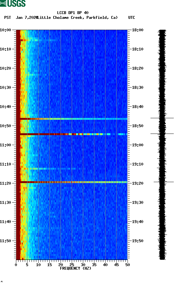Click the 'Jan 7,2024' date text
Image resolution: width=176 pixels, height=285 pixels.
point(27,18)
